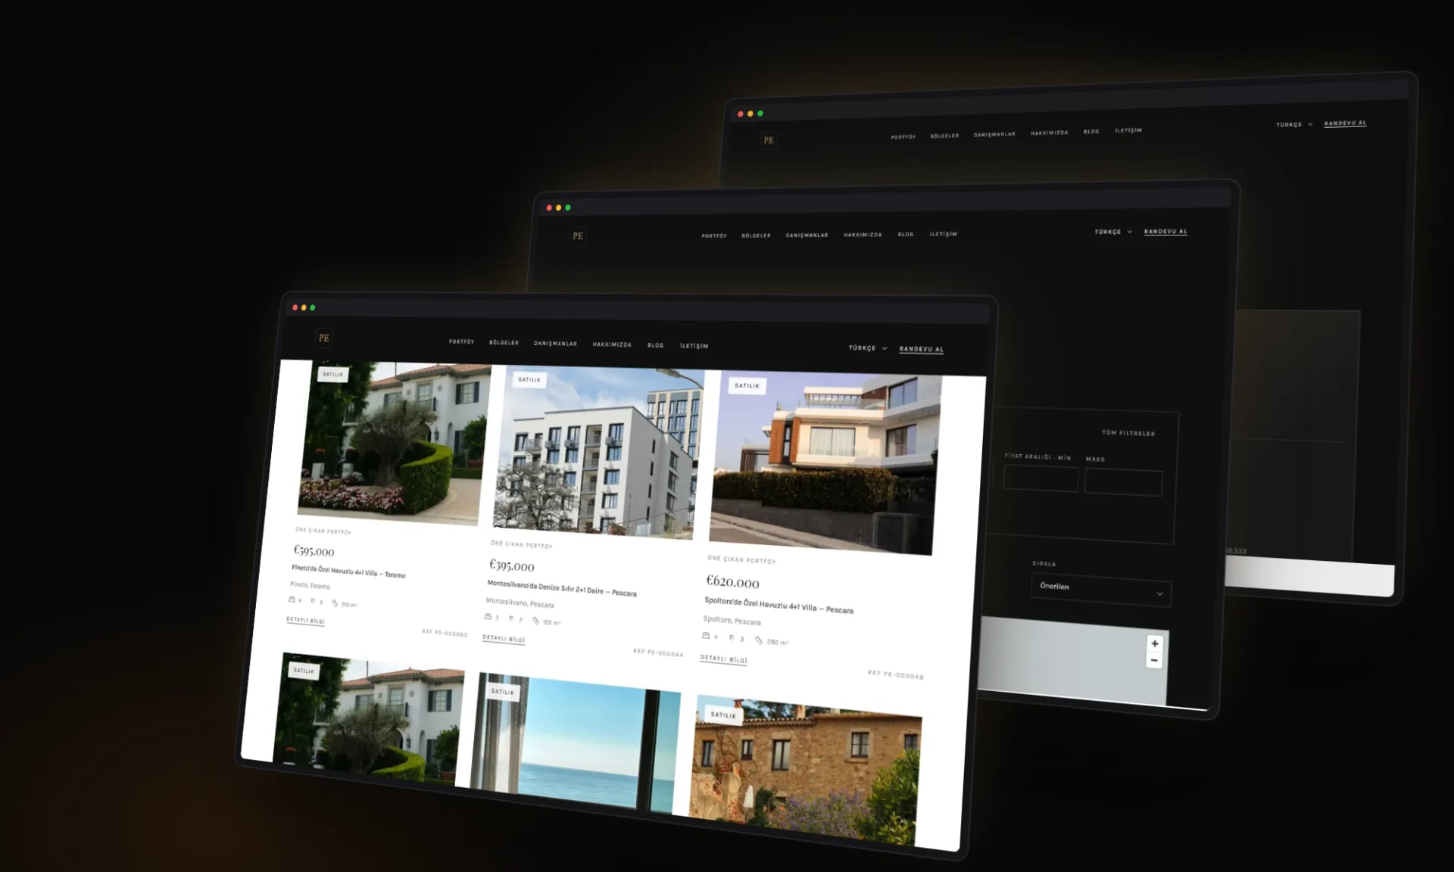
Task: Click the red close dot of the front window
Action: pos(295,307)
